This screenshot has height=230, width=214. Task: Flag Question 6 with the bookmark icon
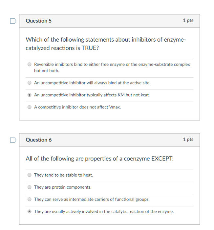click(x=13, y=140)
